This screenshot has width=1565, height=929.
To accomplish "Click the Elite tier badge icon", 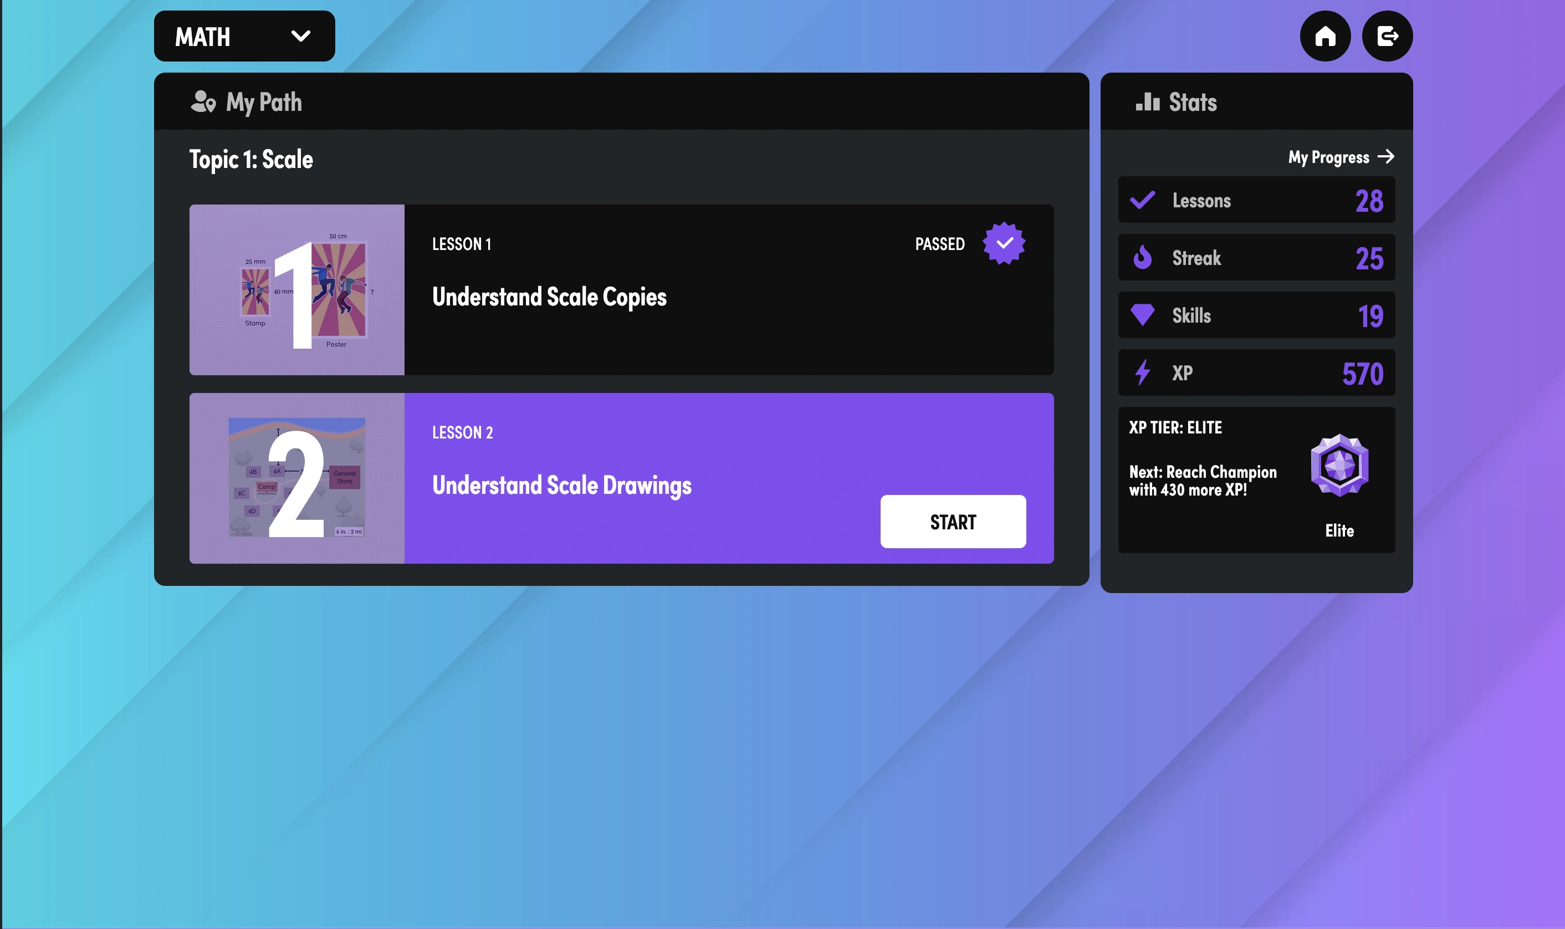I will pos(1339,466).
